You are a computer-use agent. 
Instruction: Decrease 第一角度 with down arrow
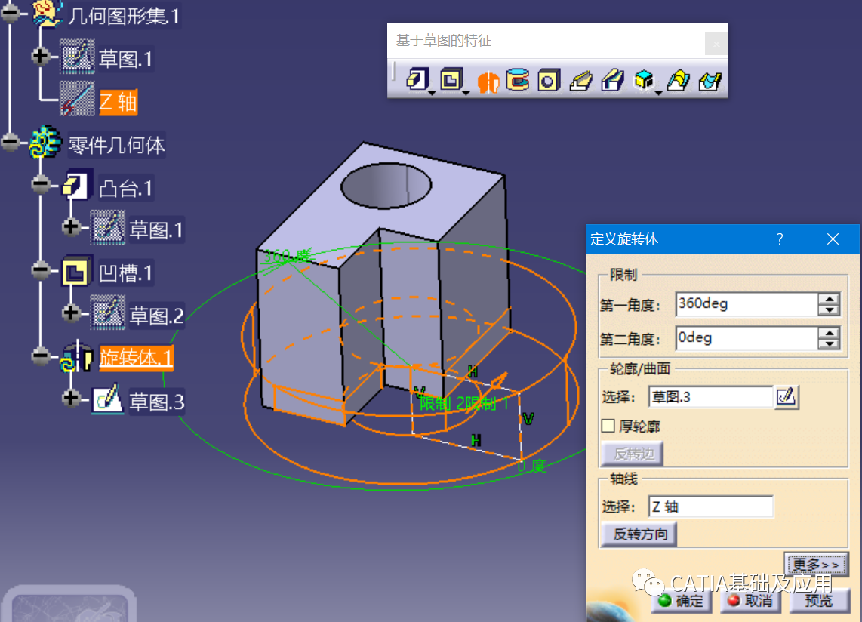[829, 310]
